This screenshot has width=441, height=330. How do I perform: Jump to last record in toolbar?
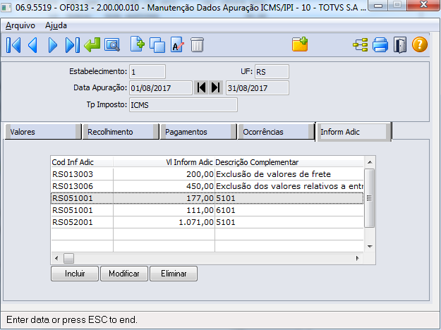72,45
